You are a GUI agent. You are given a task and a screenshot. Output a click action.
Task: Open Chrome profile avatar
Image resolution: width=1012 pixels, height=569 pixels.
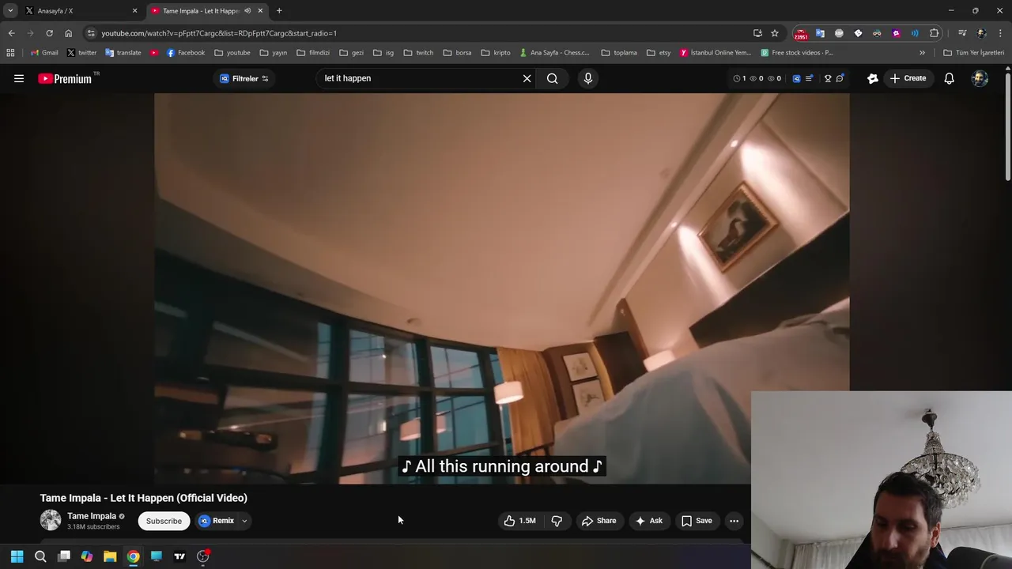(x=981, y=33)
